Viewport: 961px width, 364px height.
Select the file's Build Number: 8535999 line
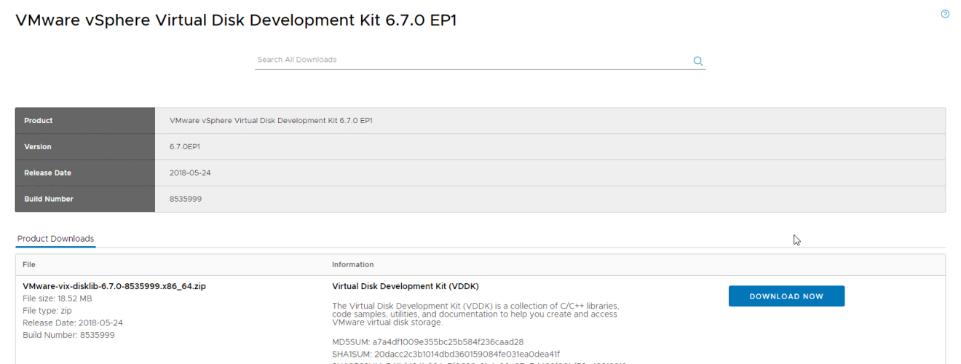(x=68, y=336)
